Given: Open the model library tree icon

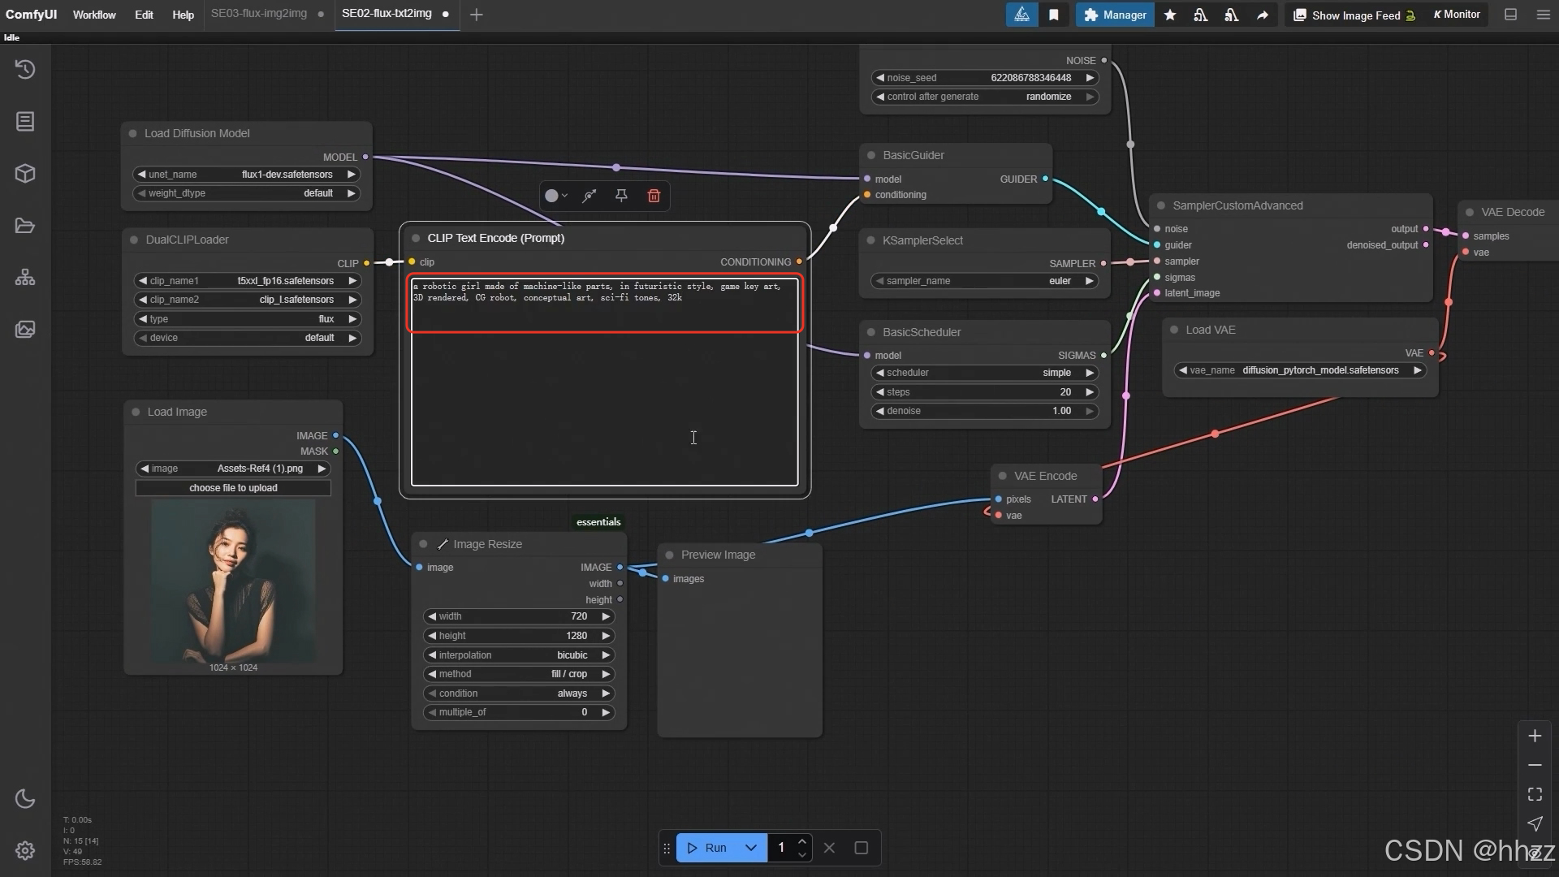Looking at the screenshot, I should click(x=25, y=278).
